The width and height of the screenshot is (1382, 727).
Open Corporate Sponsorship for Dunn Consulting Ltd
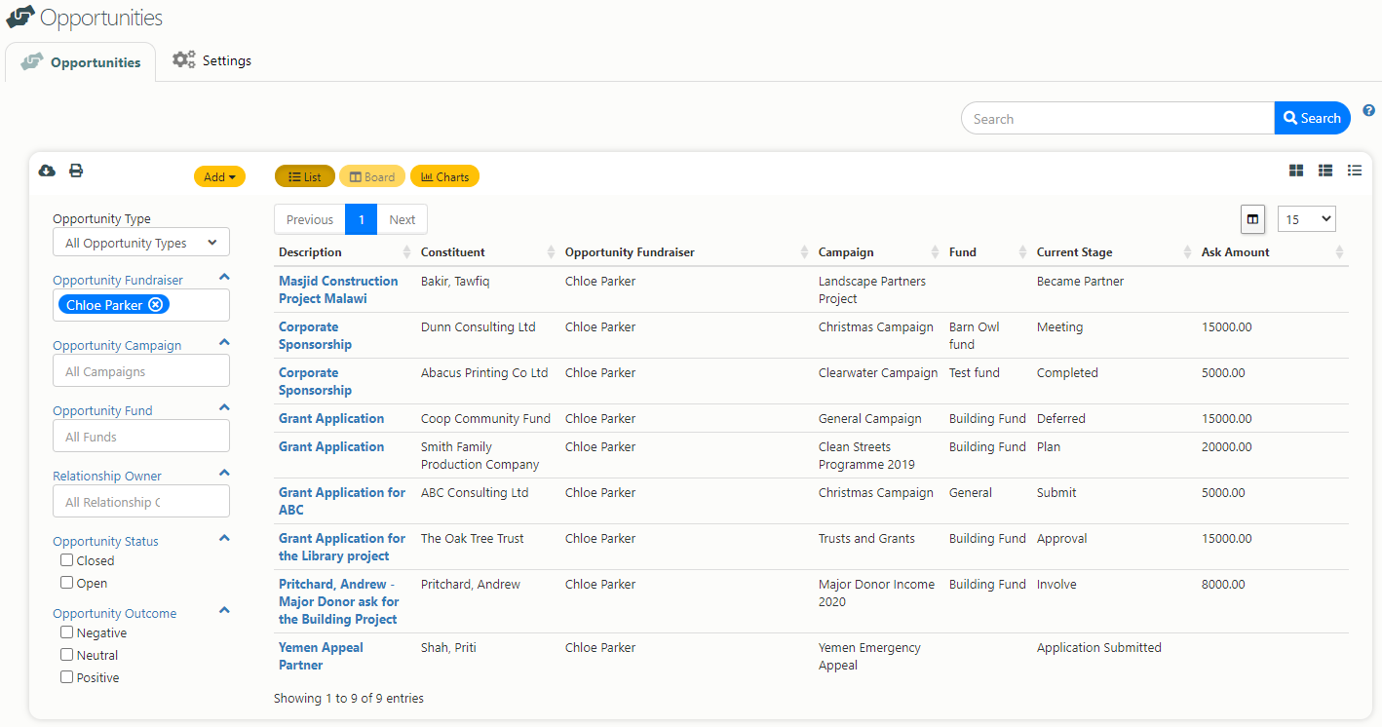pyautogui.click(x=315, y=335)
